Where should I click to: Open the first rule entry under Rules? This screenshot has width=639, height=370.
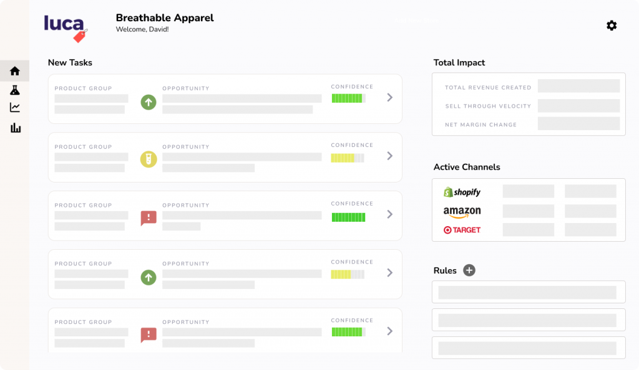528,293
